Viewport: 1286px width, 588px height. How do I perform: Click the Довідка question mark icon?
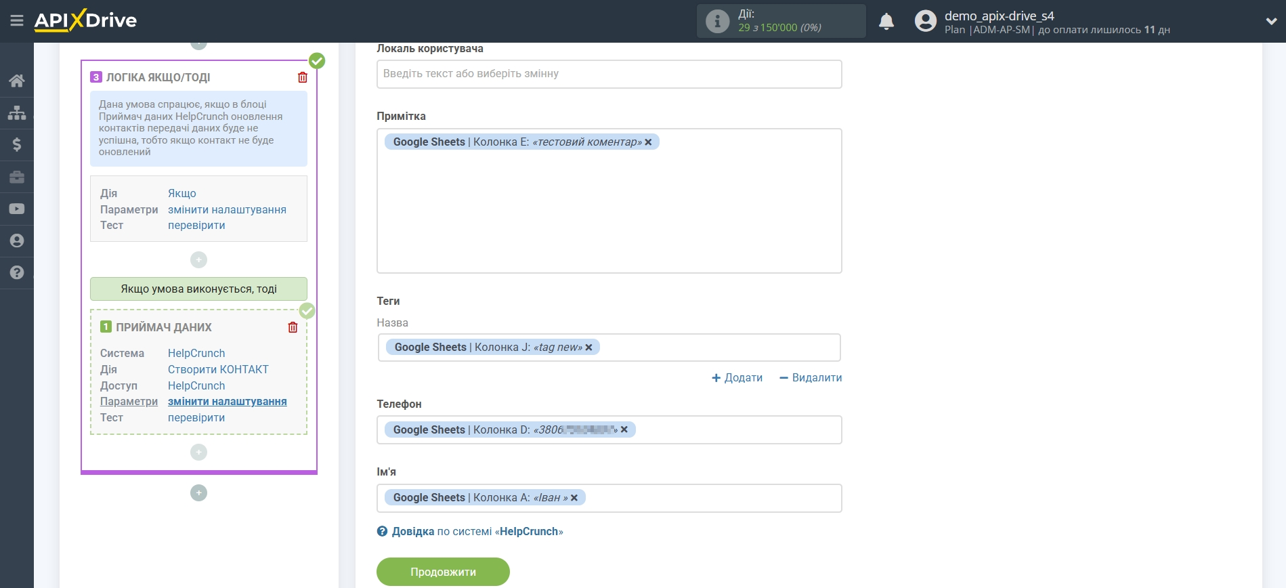[x=382, y=532]
